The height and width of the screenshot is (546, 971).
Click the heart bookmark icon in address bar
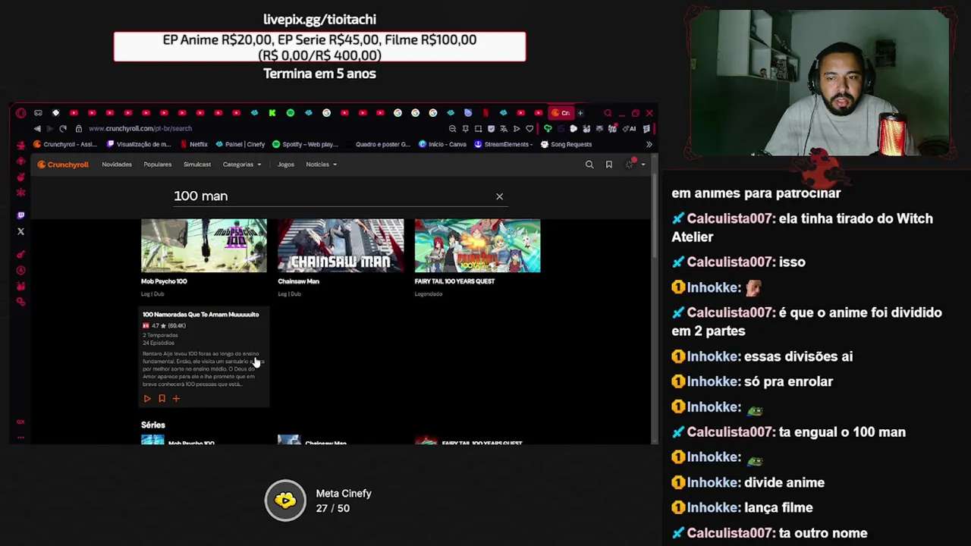(x=529, y=129)
